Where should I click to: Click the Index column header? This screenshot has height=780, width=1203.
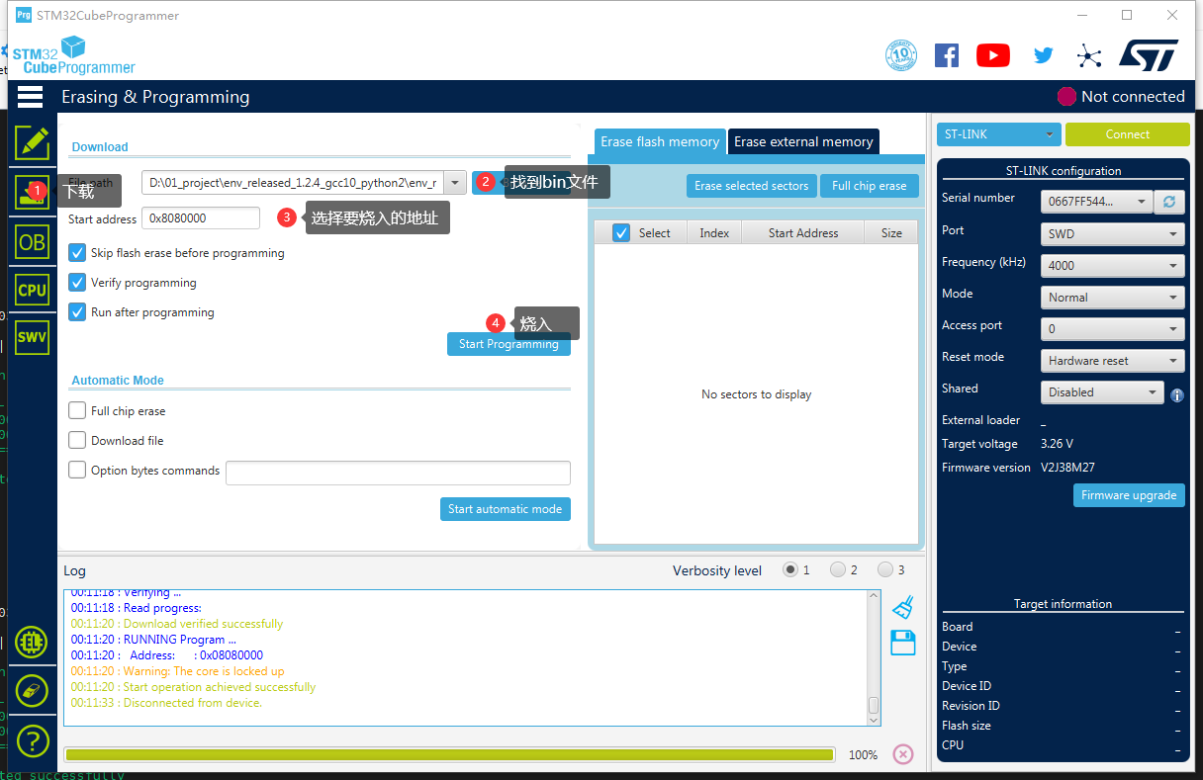click(x=714, y=233)
